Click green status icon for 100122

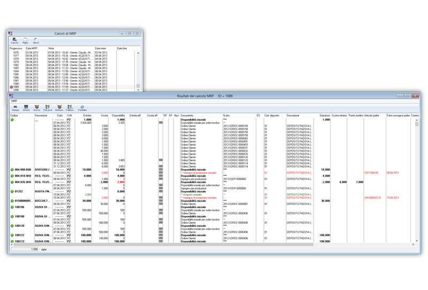12,235
